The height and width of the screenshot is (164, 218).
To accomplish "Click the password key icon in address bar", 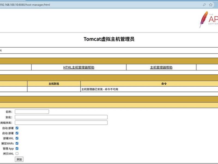I will coord(204,5).
